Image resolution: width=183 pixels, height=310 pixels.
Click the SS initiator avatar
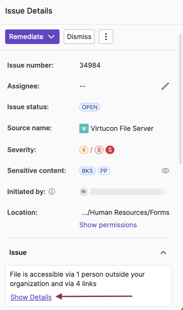[x=83, y=191]
